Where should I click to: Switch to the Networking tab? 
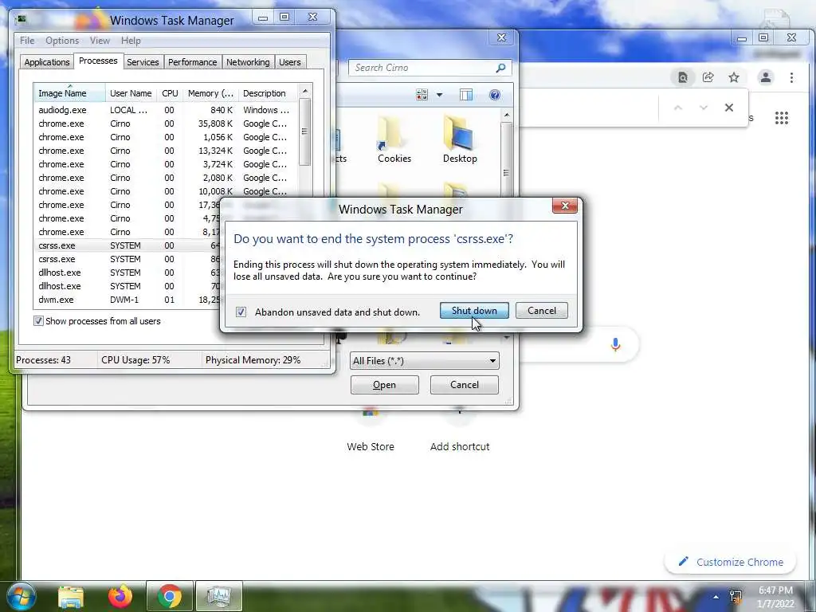(248, 62)
